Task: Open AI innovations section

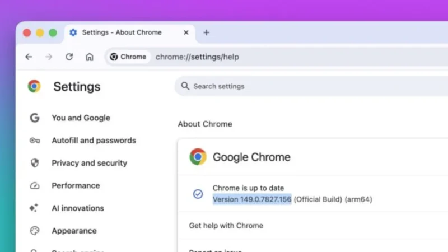Action: click(x=78, y=208)
